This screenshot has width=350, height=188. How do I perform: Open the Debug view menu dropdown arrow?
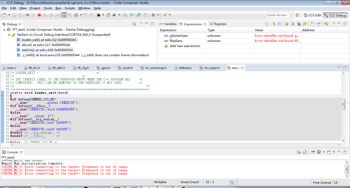click(141, 24)
